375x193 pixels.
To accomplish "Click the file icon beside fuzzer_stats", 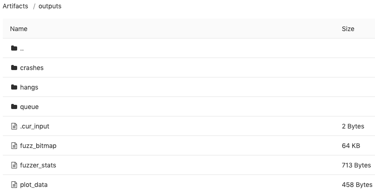I will [14, 165].
